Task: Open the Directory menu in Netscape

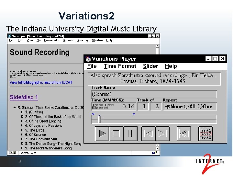Action: pyautogui.click(x=83, y=40)
